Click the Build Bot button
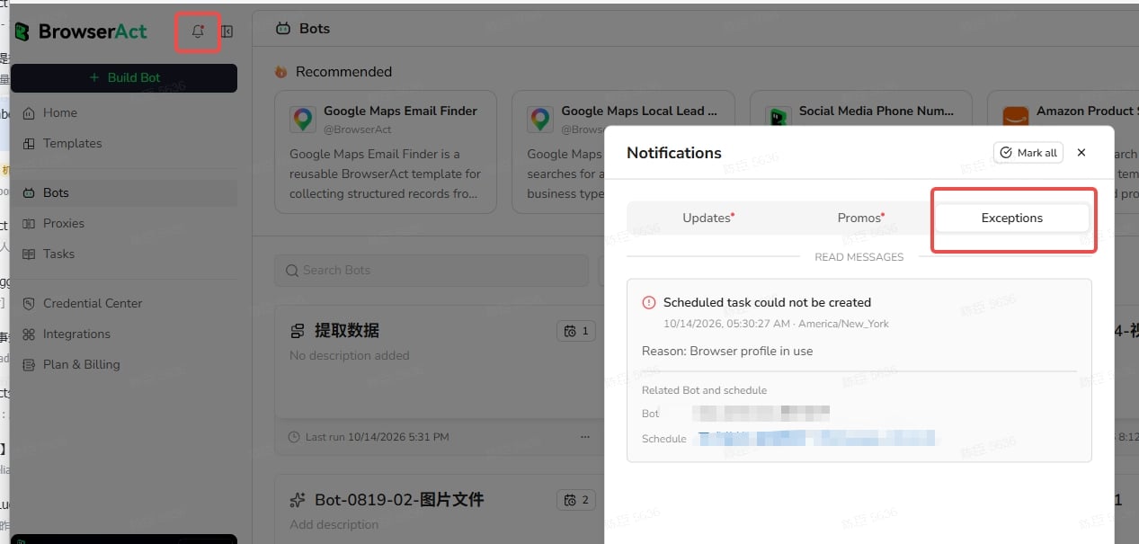This screenshot has height=544, width=1139. pyautogui.click(x=124, y=77)
